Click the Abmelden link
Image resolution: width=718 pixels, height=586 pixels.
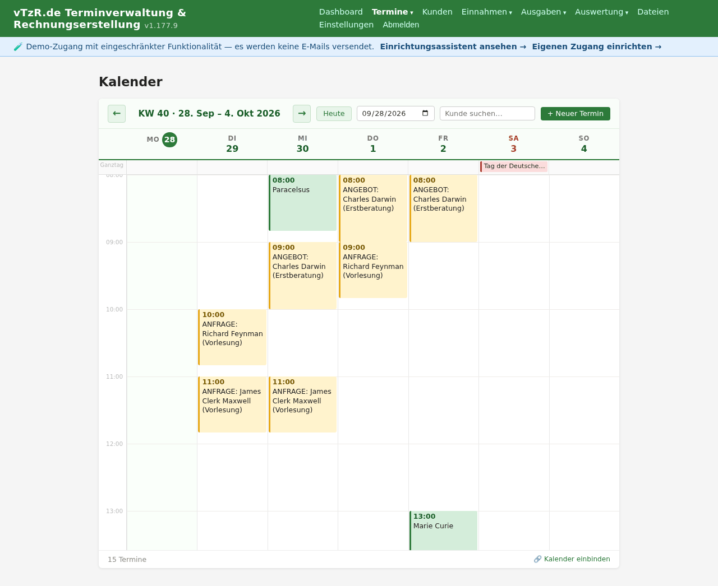[401, 25]
